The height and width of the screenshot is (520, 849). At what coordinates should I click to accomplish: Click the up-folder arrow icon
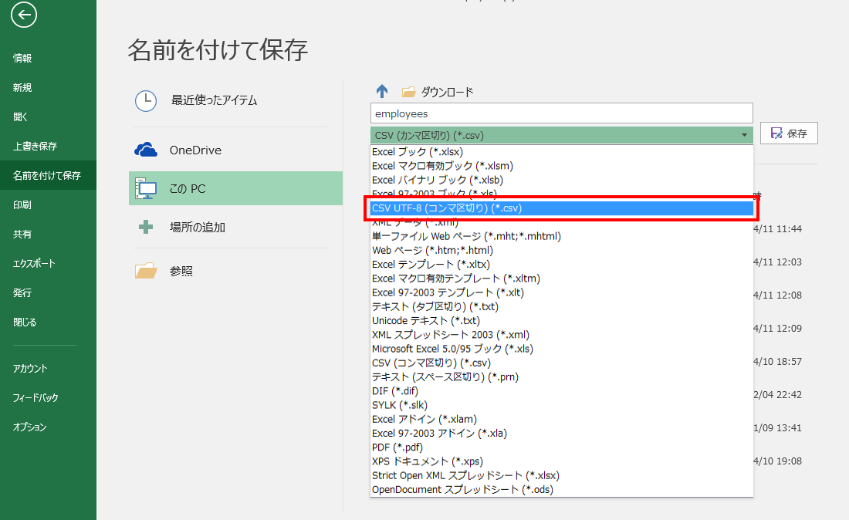tap(382, 92)
